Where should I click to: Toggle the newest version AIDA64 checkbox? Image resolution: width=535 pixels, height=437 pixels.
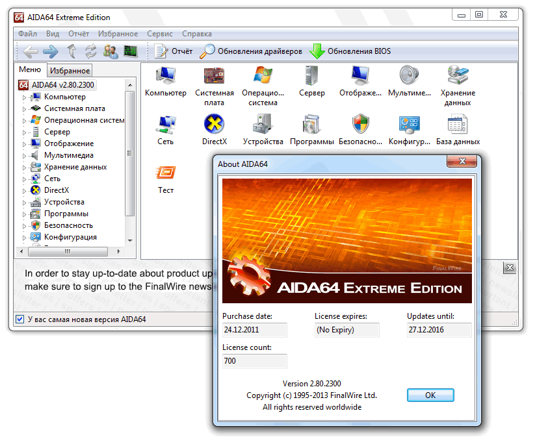click(20, 319)
